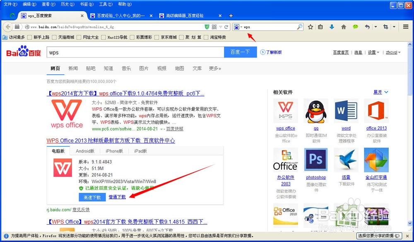The height and width of the screenshot is (242, 414).
Task: Click the green chat bubble icon
Action: [x=355, y=27]
